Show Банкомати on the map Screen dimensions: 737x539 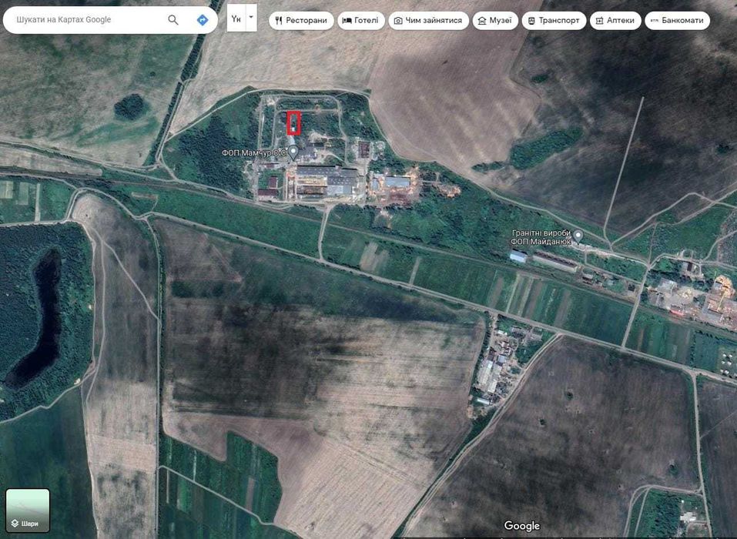[677, 21]
